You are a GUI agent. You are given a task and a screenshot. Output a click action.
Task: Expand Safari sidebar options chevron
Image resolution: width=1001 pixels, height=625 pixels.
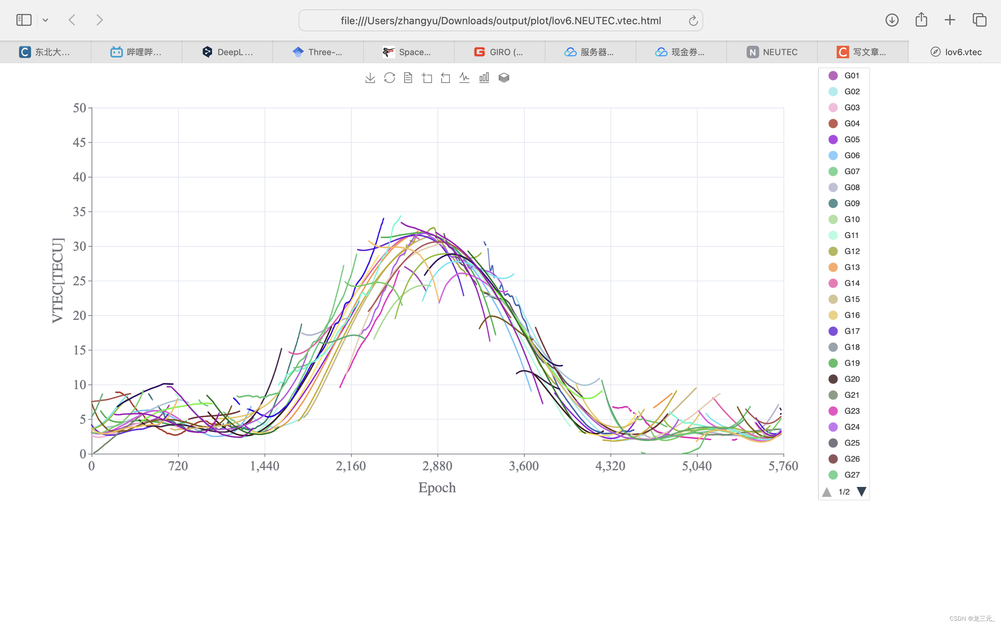pyautogui.click(x=45, y=20)
